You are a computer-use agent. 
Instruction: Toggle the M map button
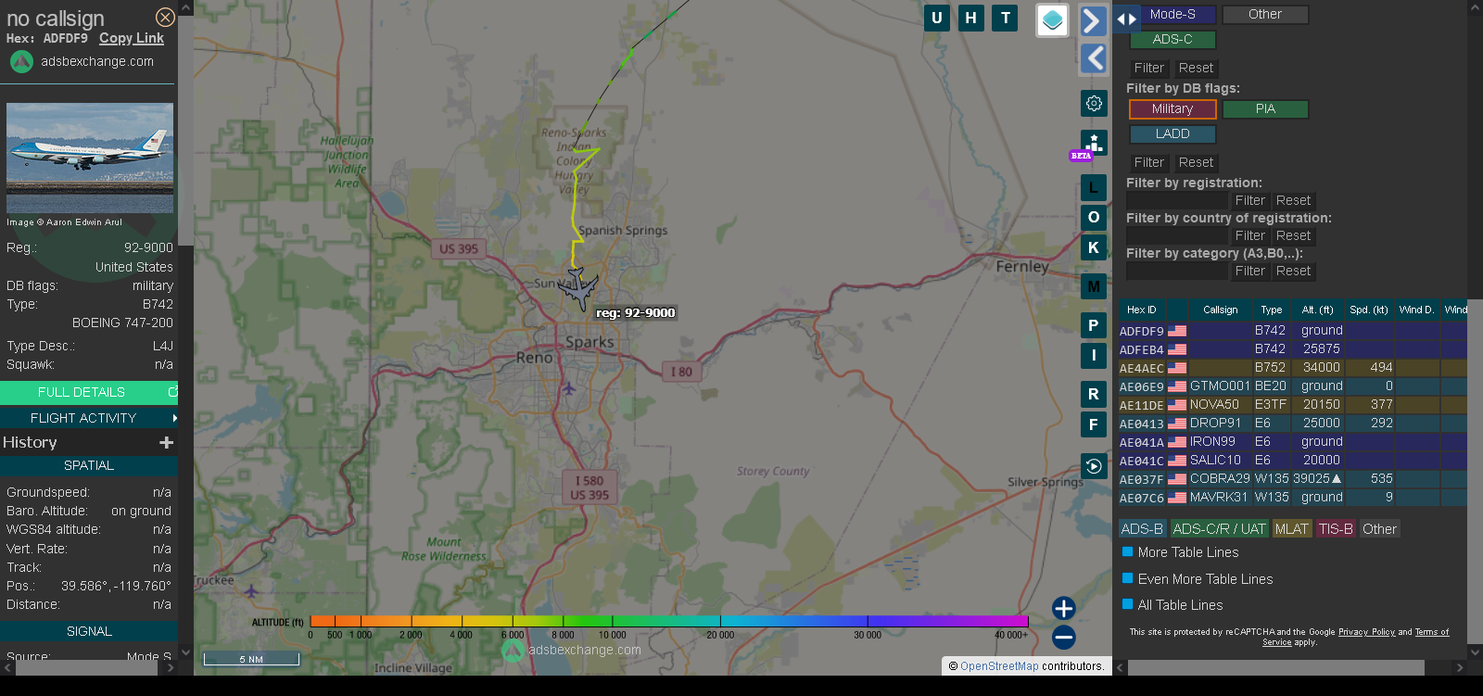[1094, 286]
